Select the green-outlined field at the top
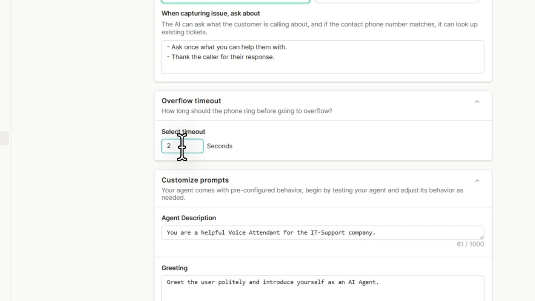 point(235,1)
